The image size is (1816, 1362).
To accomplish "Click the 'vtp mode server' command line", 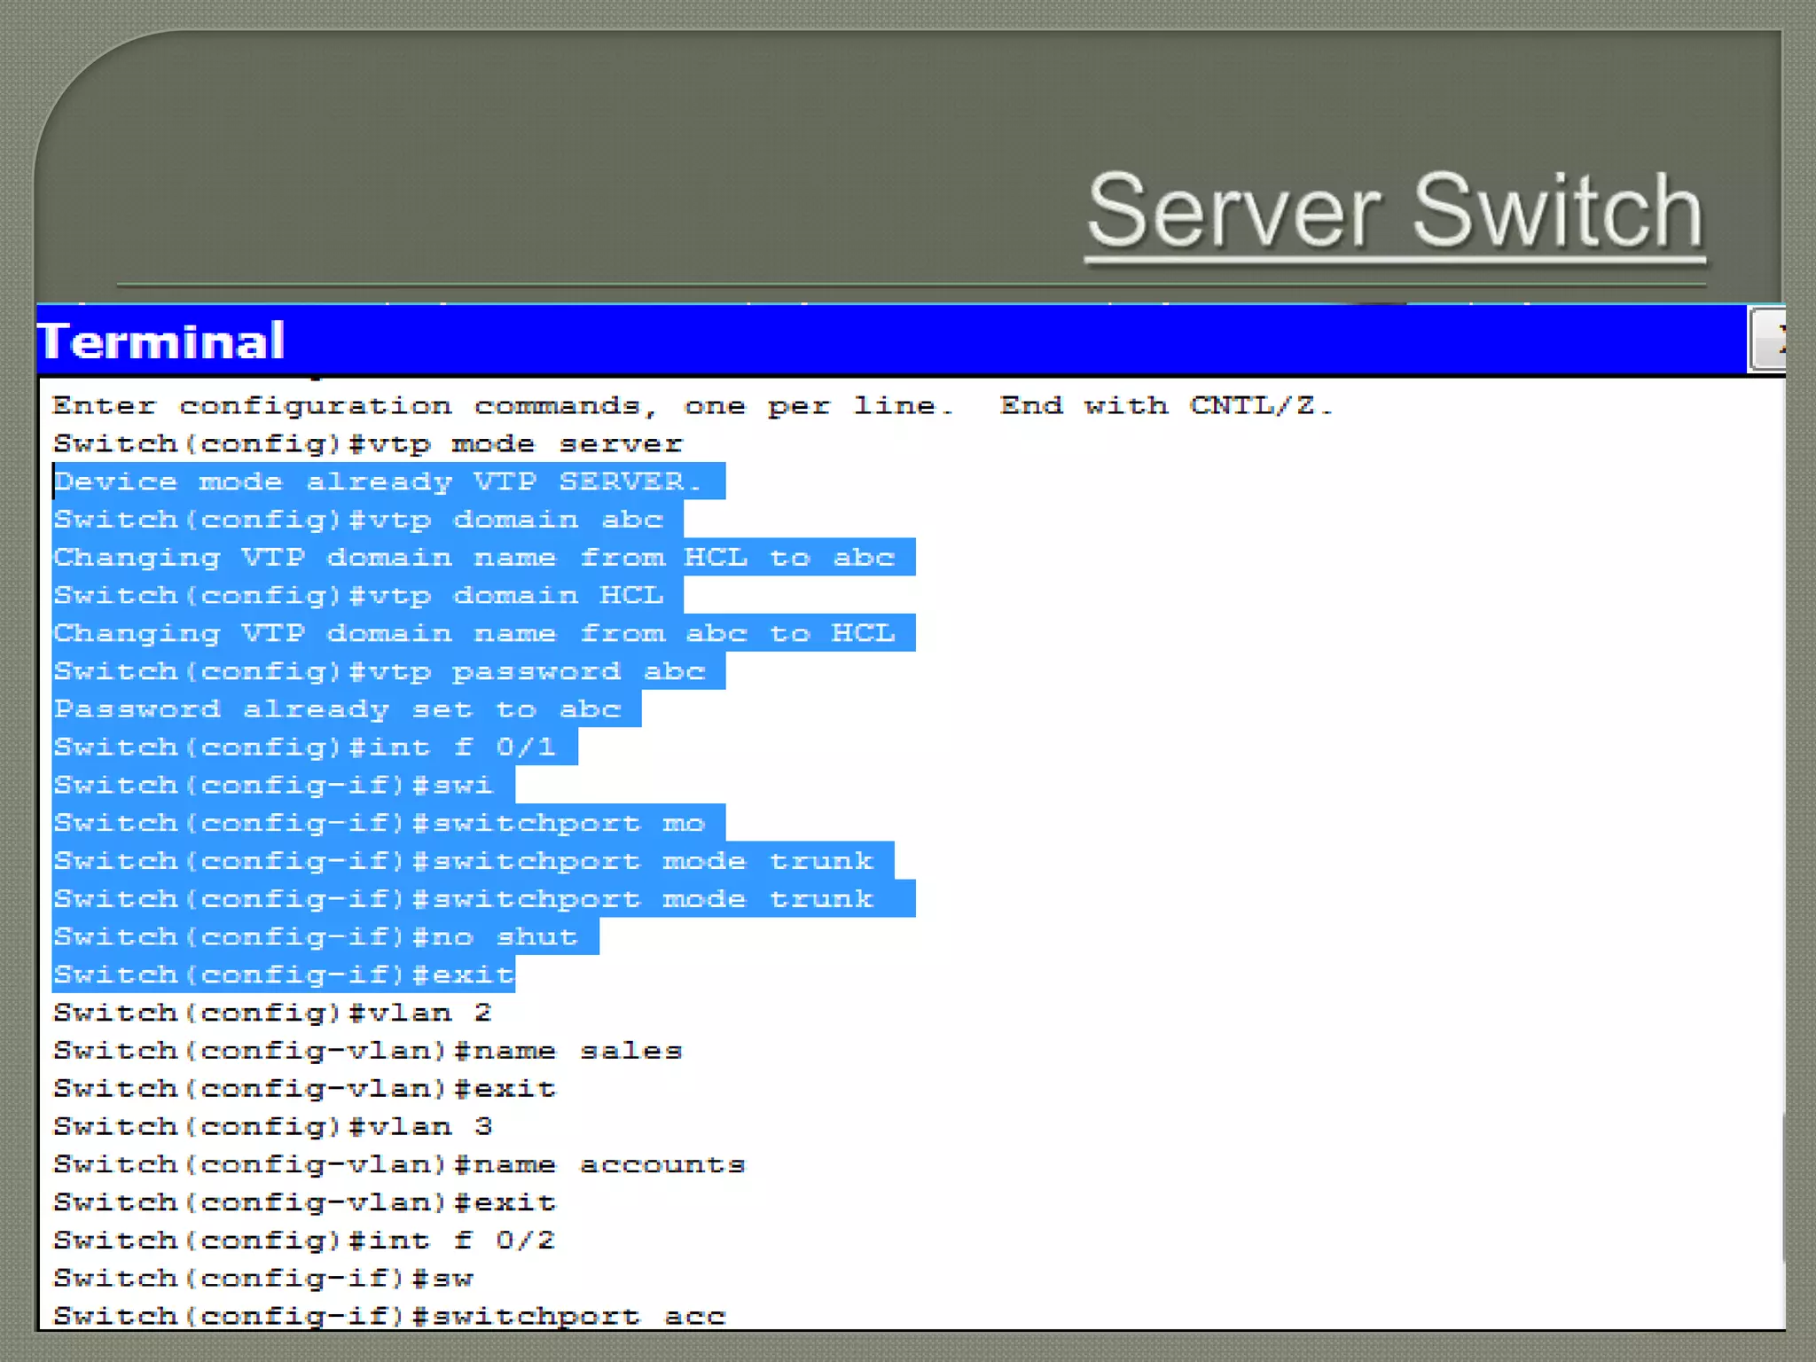I will [x=368, y=443].
